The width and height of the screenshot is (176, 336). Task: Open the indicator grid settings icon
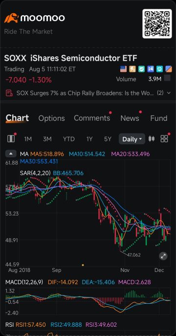pos(164,138)
